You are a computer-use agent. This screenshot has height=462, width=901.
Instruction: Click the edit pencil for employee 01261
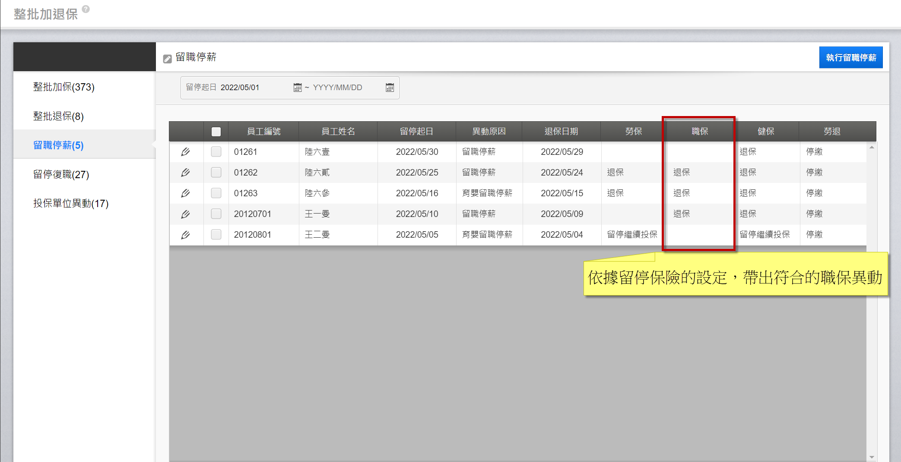click(x=185, y=152)
